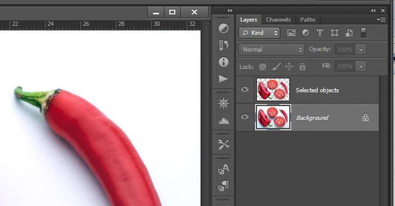Open the Character panel icon

pyautogui.click(x=224, y=169)
